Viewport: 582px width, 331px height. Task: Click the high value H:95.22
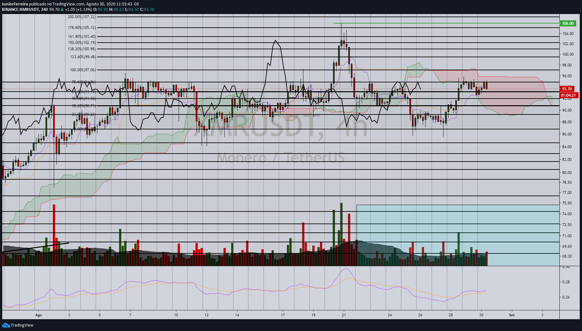tap(116, 9)
